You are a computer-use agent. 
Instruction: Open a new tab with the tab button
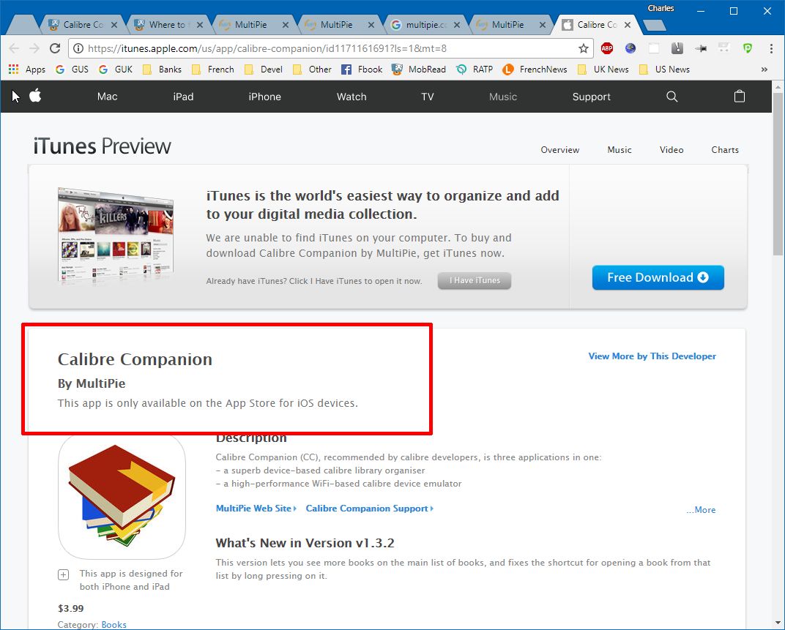coord(653,25)
